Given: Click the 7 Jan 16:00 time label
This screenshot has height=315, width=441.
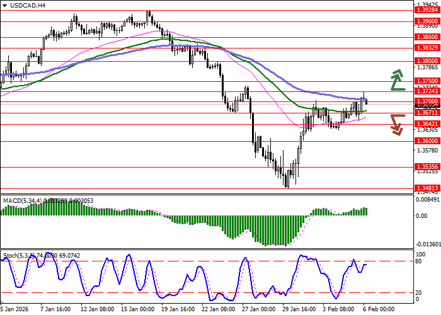Looking at the screenshot, I should (x=55, y=309).
